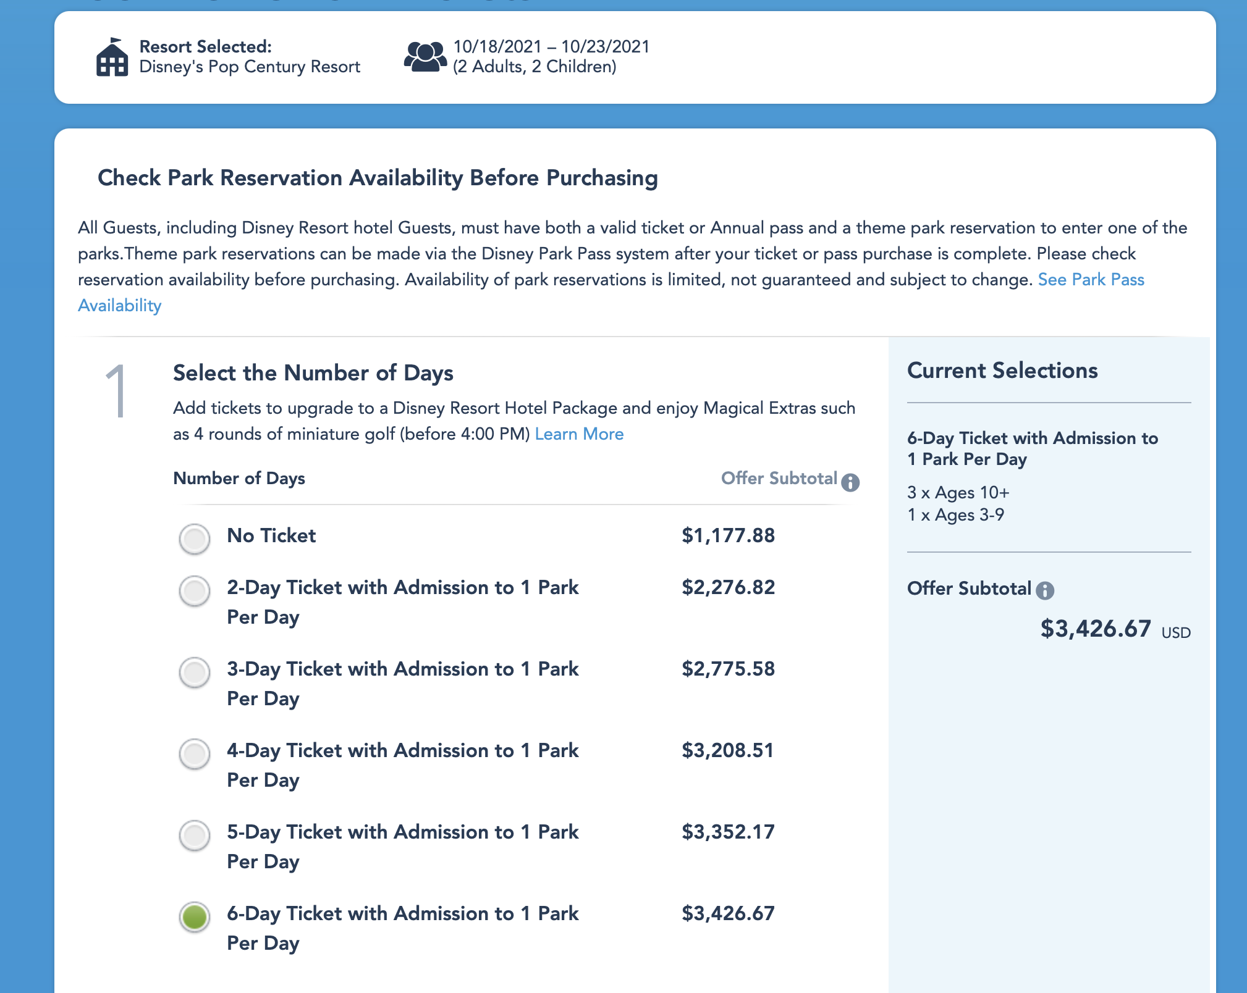The height and width of the screenshot is (993, 1247).
Task: Click the resort building icon
Action: 112,57
